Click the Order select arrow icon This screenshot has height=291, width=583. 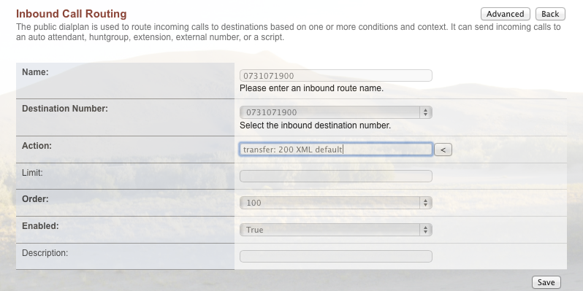point(425,203)
